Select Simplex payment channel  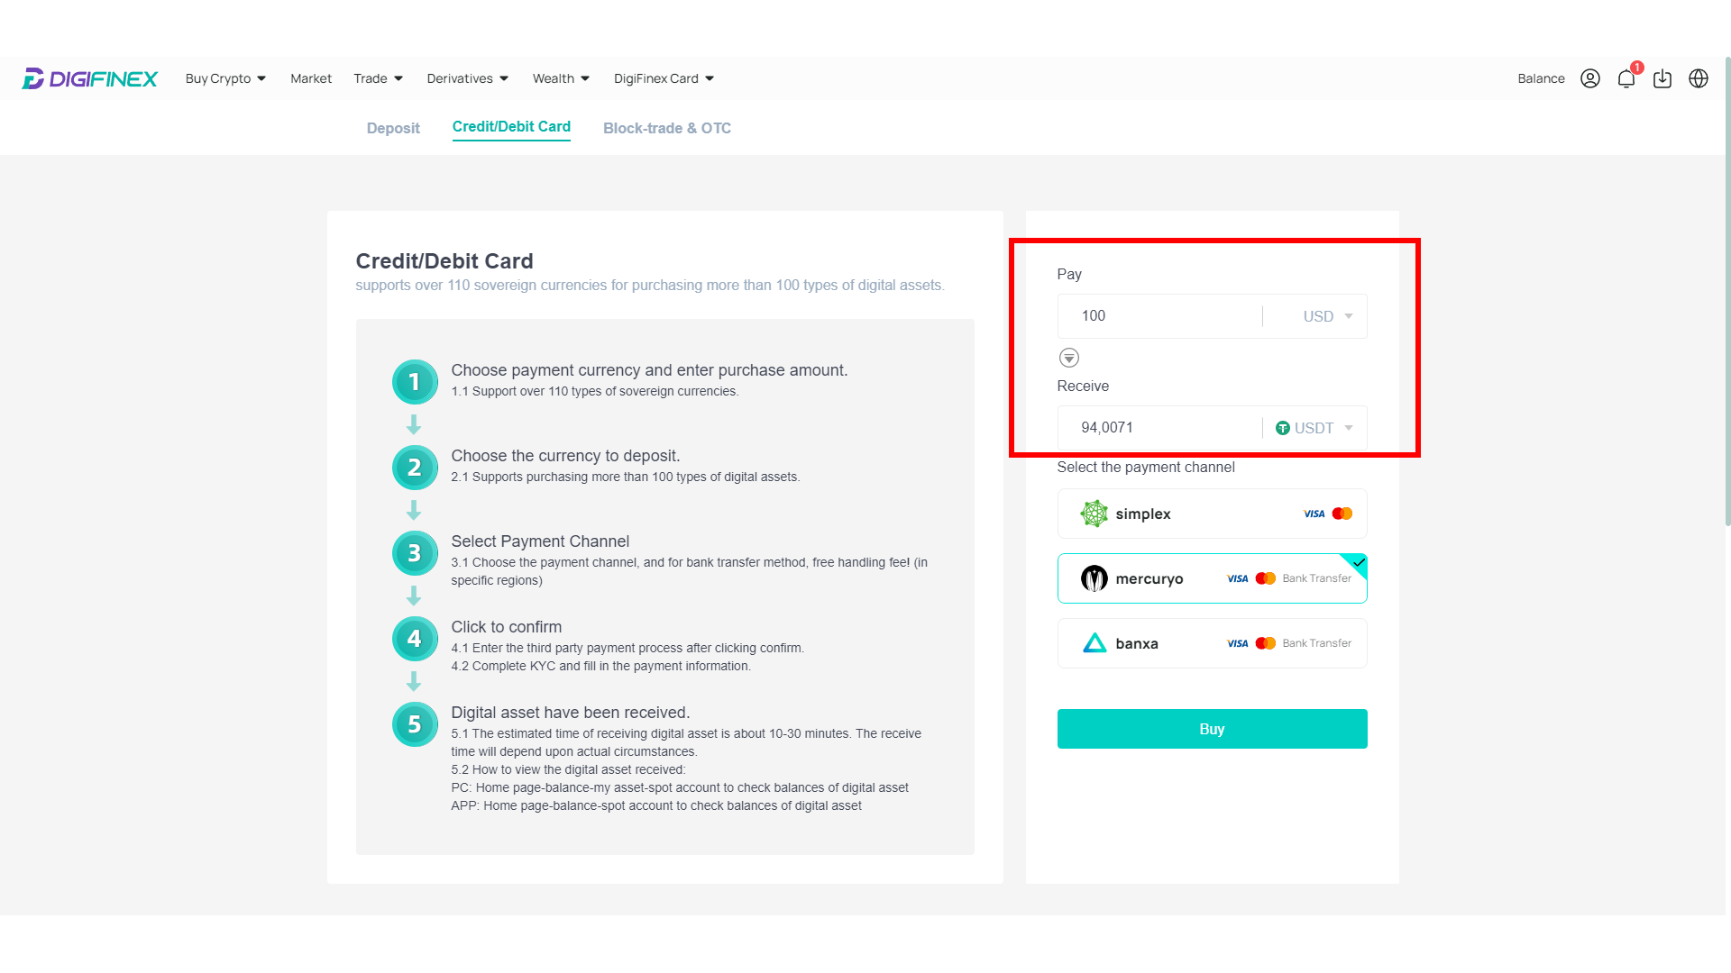point(1212,514)
